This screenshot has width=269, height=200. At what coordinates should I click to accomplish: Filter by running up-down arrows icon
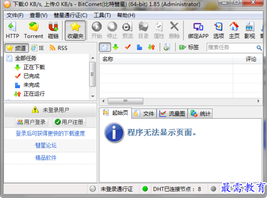click(x=151, y=47)
